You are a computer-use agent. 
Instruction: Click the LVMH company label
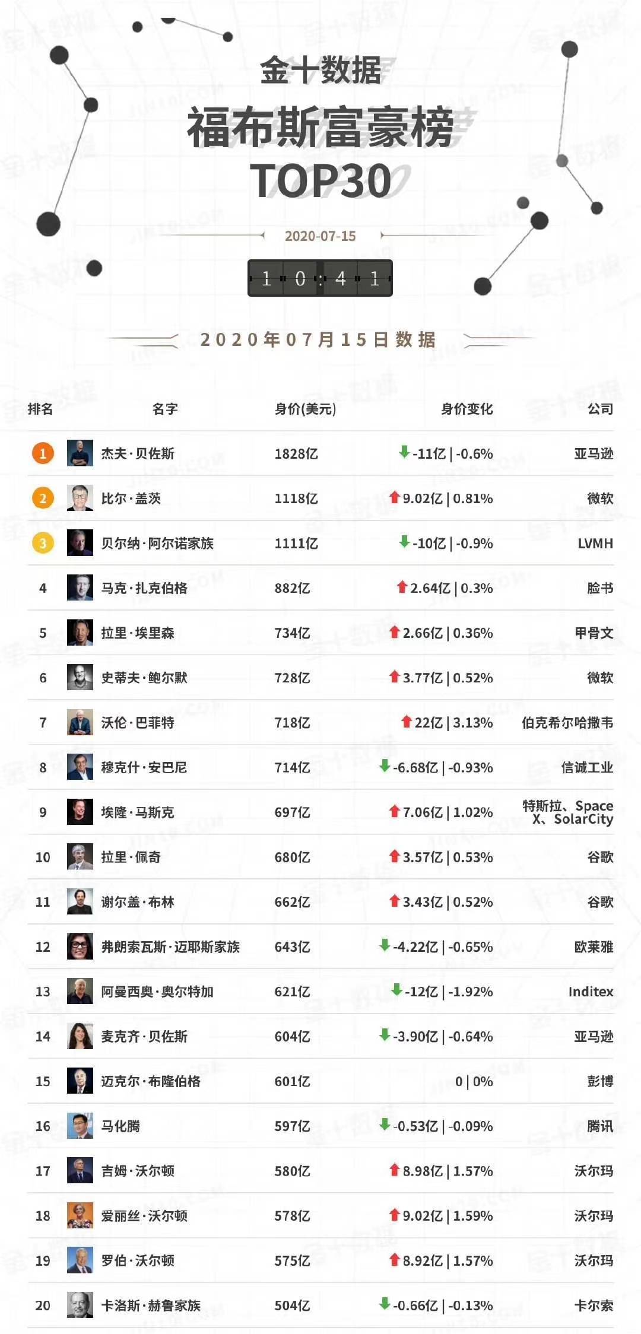coord(595,544)
